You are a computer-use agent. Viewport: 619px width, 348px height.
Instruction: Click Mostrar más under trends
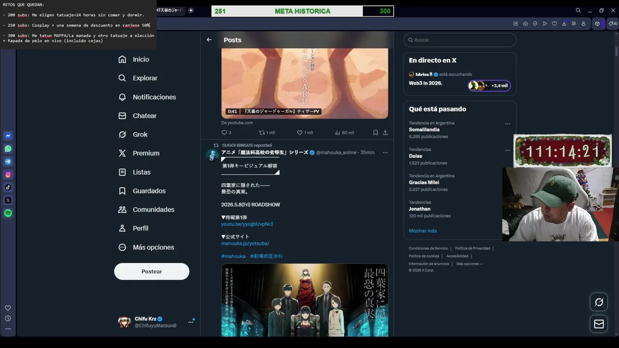click(423, 231)
